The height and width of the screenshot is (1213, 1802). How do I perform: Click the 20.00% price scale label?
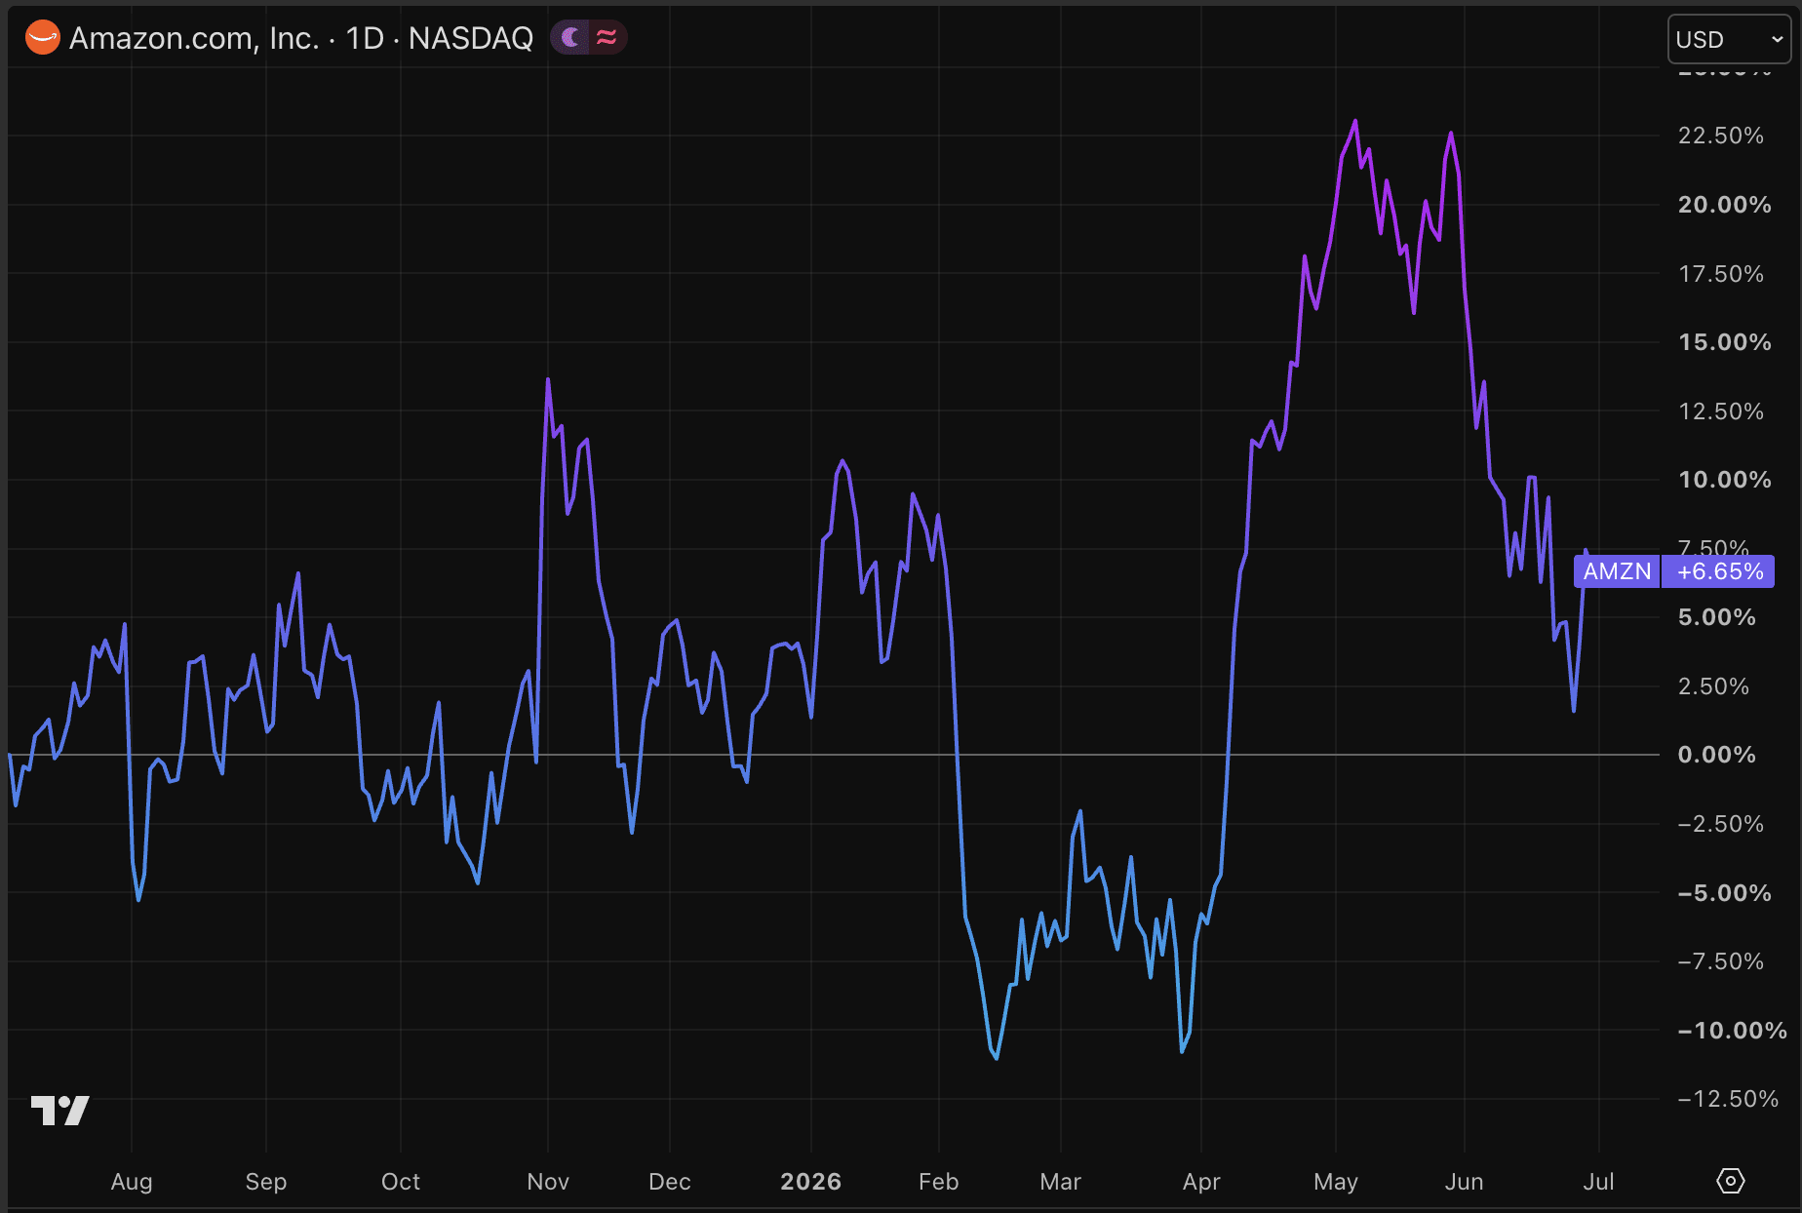tap(1724, 205)
